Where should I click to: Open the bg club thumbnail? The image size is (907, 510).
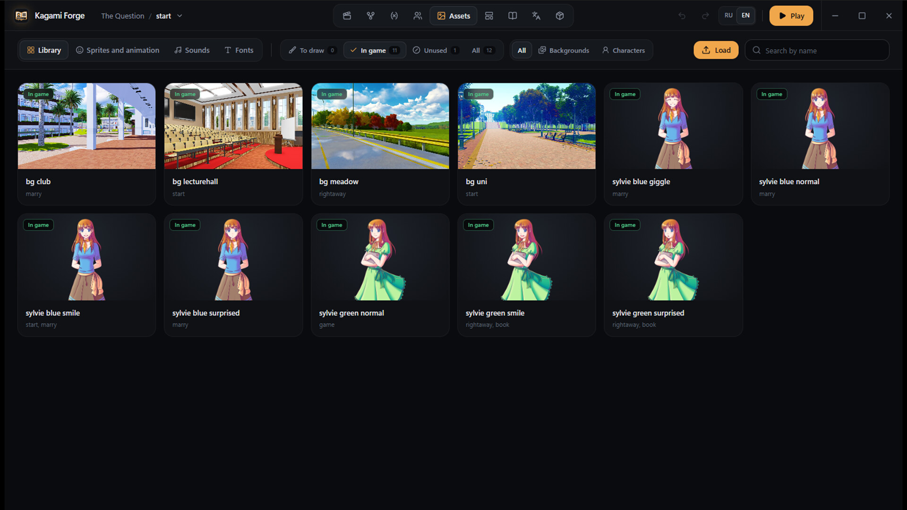[x=86, y=126]
